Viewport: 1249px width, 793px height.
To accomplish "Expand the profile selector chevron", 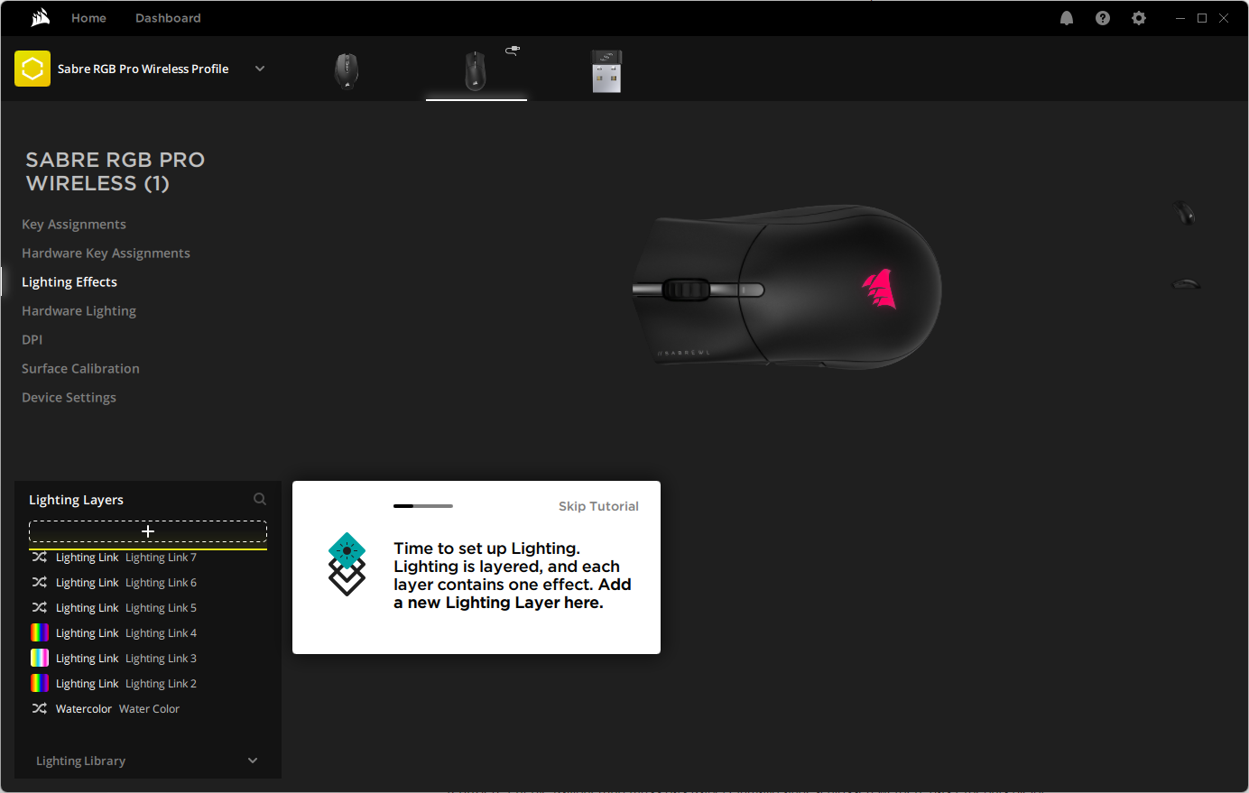I will 260,69.
